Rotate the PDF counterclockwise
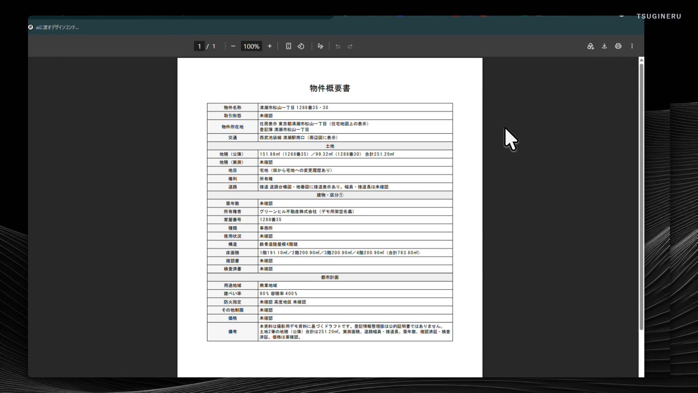The image size is (698, 393). (x=301, y=46)
